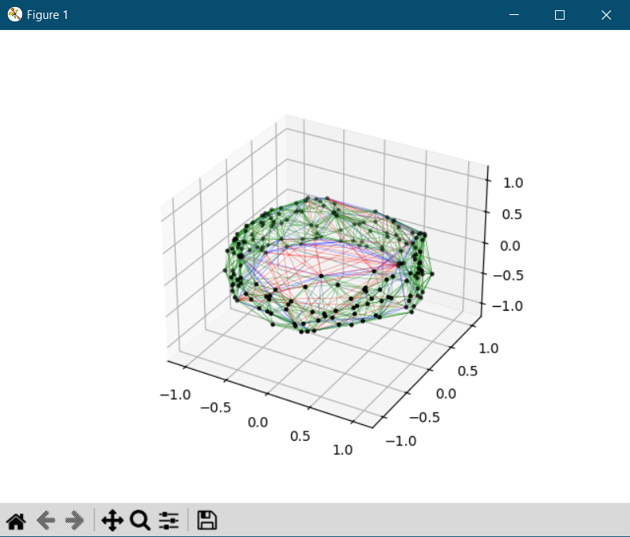The height and width of the screenshot is (537, 630).
Task: Maximize the Figure 1 window
Action: 560,15
